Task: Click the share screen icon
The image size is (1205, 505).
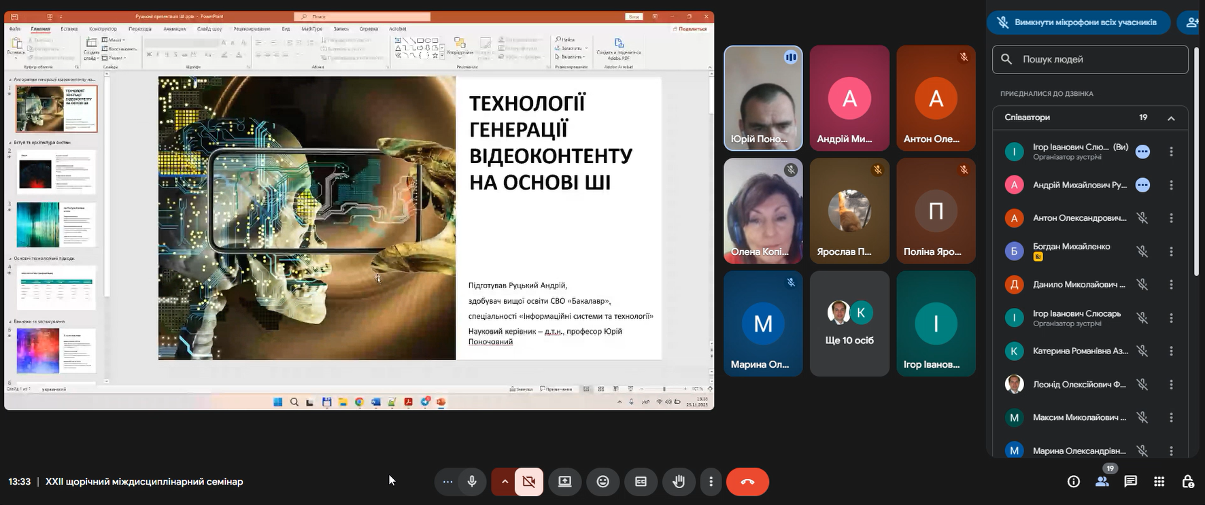Action: click(x=565, y=482)
